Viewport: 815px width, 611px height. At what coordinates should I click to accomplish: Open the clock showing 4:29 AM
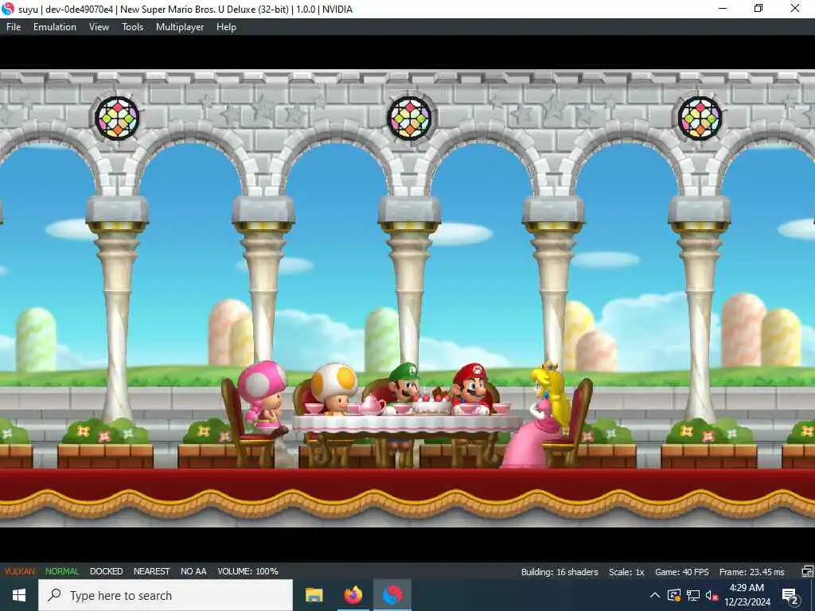[x=747, y=595]
